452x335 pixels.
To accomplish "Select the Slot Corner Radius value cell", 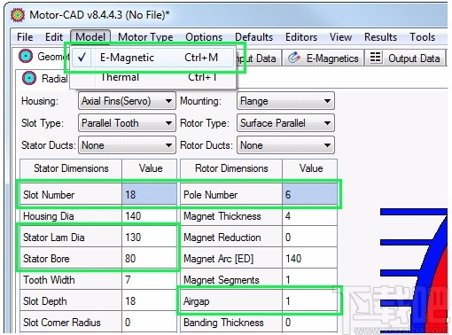I will 149,322.
